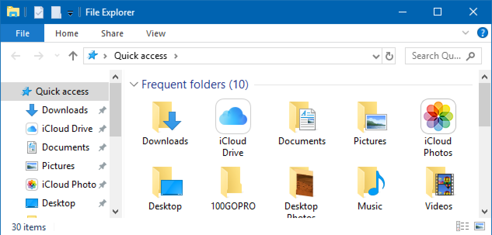The image size is (492, 235).
Task: Open the iCloud Drive folder icon
Action: 233,116
